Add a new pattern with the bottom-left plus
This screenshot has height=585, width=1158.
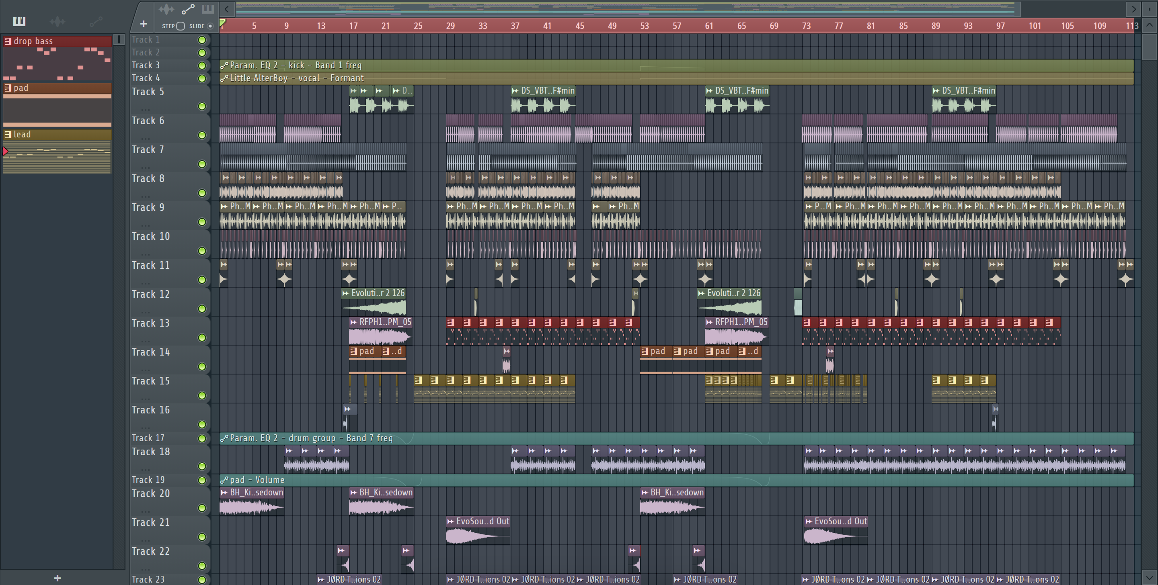(x=57, y=578)
